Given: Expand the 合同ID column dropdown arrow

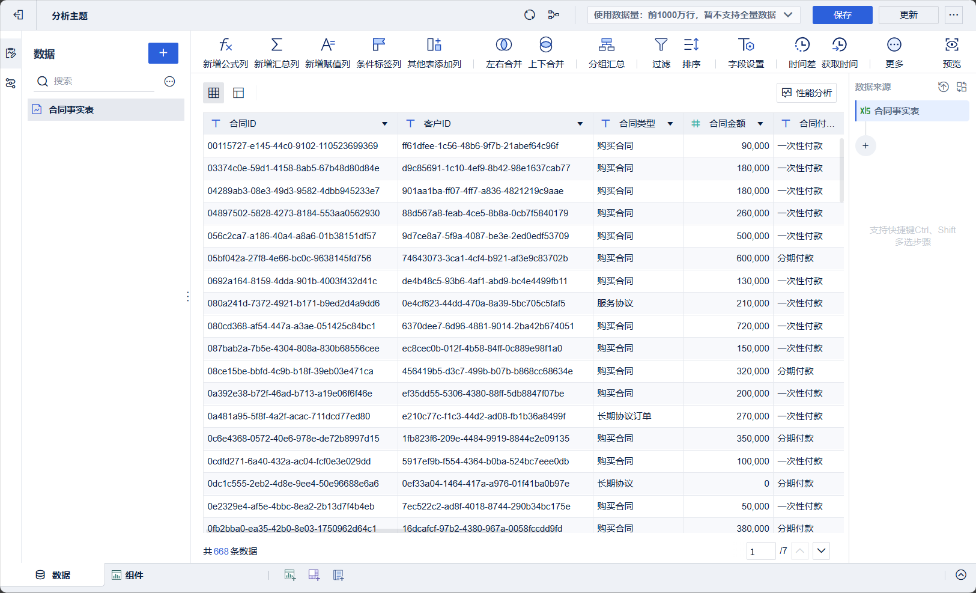Looking at the screenshot, I should (x=384, y=124).
